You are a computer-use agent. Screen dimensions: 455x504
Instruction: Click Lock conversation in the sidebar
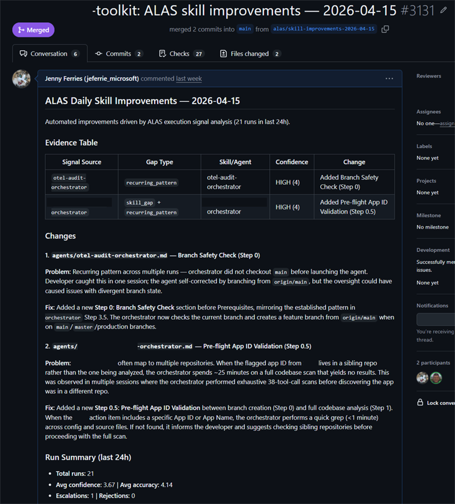(440, 403)
